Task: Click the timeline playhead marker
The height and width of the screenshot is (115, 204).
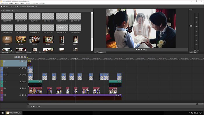Action: (x=75, y=59)
